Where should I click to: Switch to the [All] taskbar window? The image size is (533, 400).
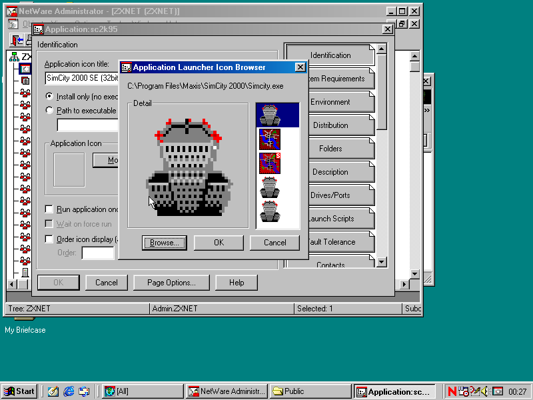[143, 391]
